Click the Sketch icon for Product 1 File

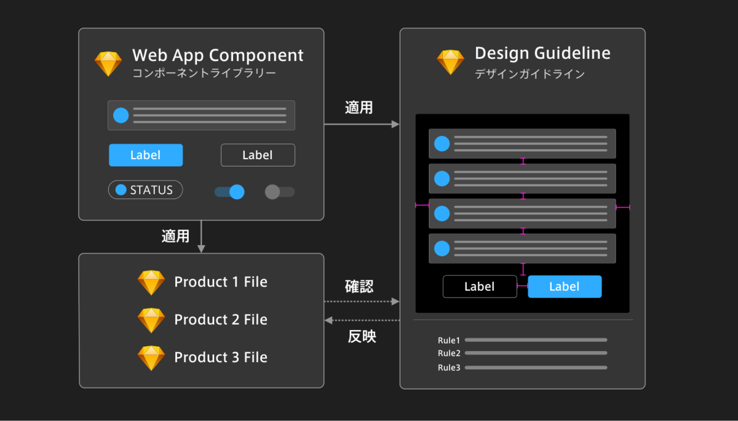point(151,283)
